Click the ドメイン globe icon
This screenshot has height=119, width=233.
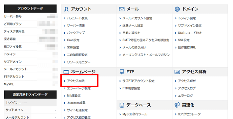[x=177, y=9]
